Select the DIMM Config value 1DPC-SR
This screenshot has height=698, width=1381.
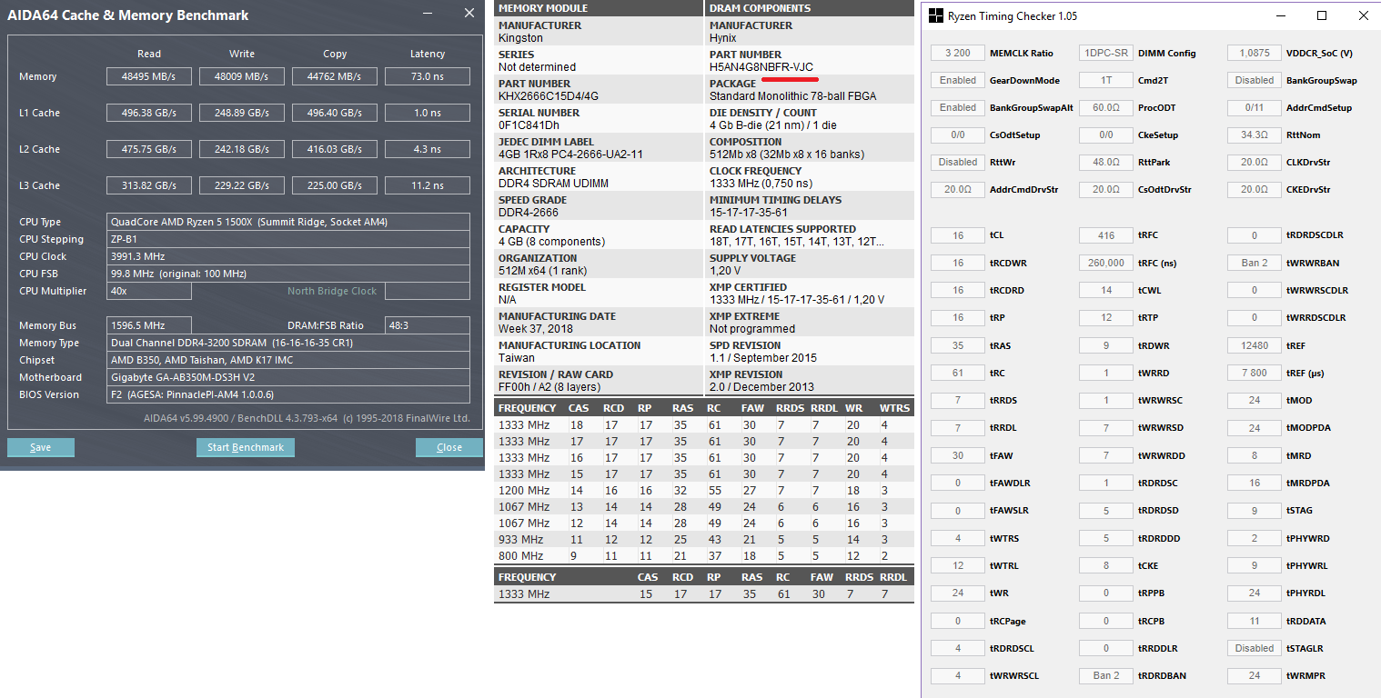[1106, 54]
